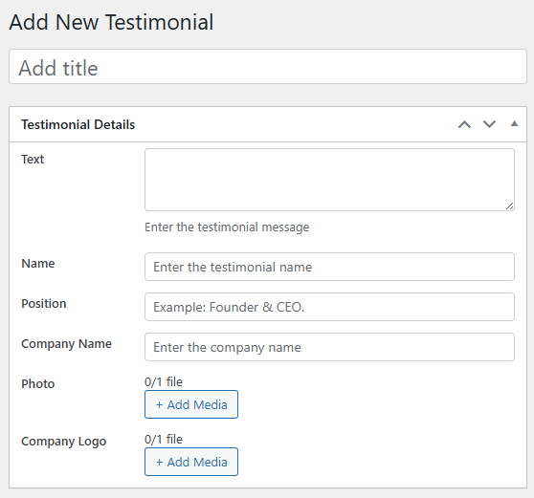Click the Company Logo label

[64, 442]
